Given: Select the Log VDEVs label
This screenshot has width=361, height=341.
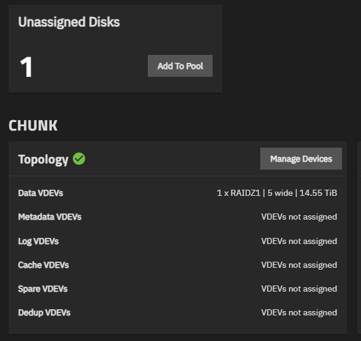Looking at the screenshot, I should (38, 241).
